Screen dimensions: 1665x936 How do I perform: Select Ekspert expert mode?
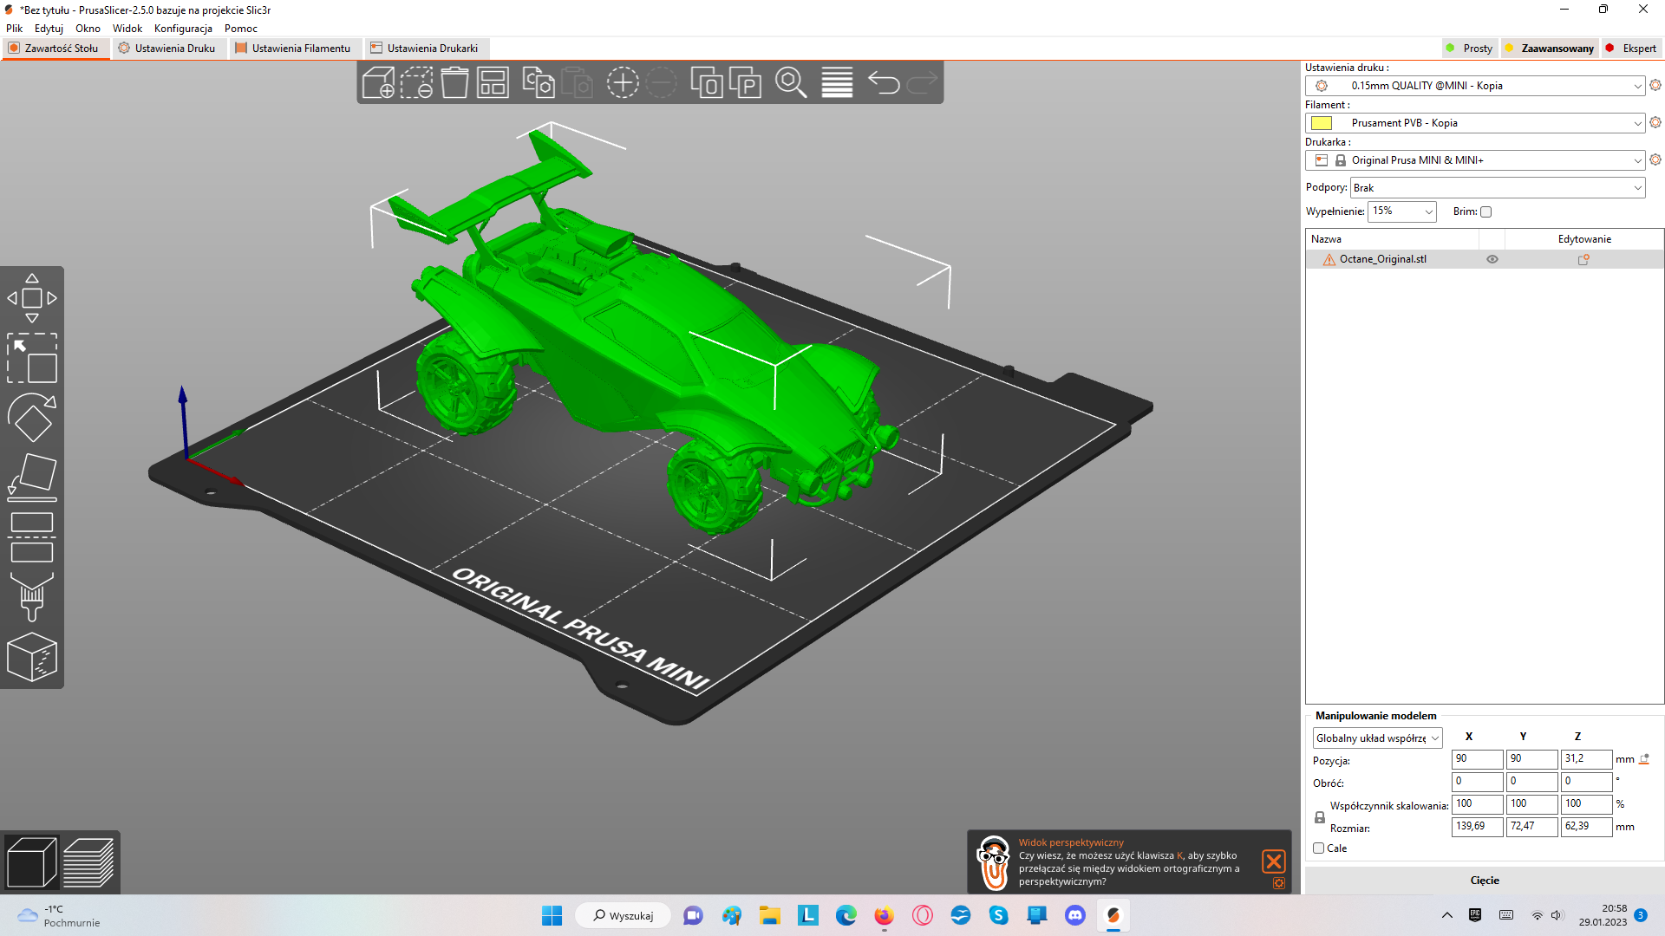tap(1631, 49)
